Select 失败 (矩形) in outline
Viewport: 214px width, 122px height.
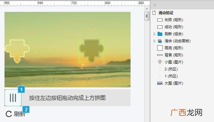point(174,20)
